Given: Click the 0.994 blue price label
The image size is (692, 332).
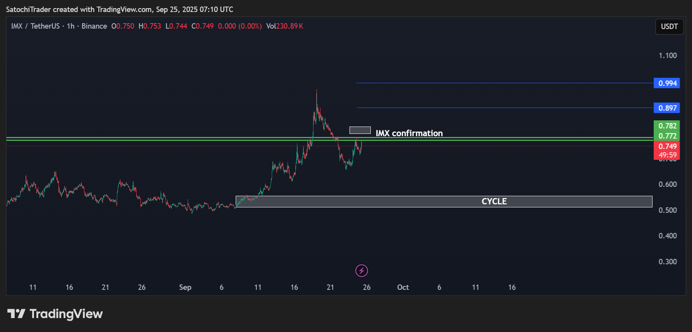Looking at the screenshot, I should pyautogui.click(x=666, y=83).
